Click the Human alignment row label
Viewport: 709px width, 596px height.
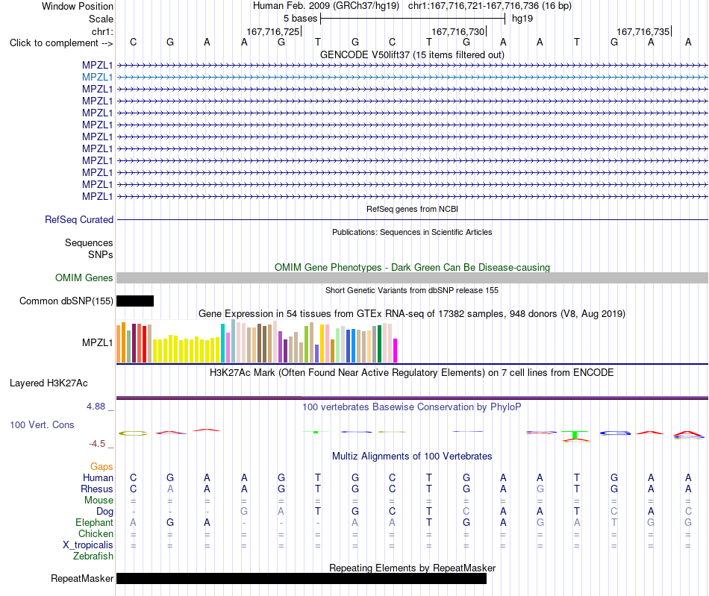(98, 477)
